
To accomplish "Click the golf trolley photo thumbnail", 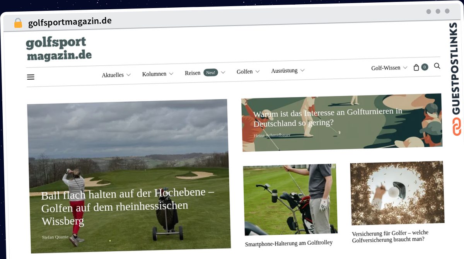I will point(290,199).
